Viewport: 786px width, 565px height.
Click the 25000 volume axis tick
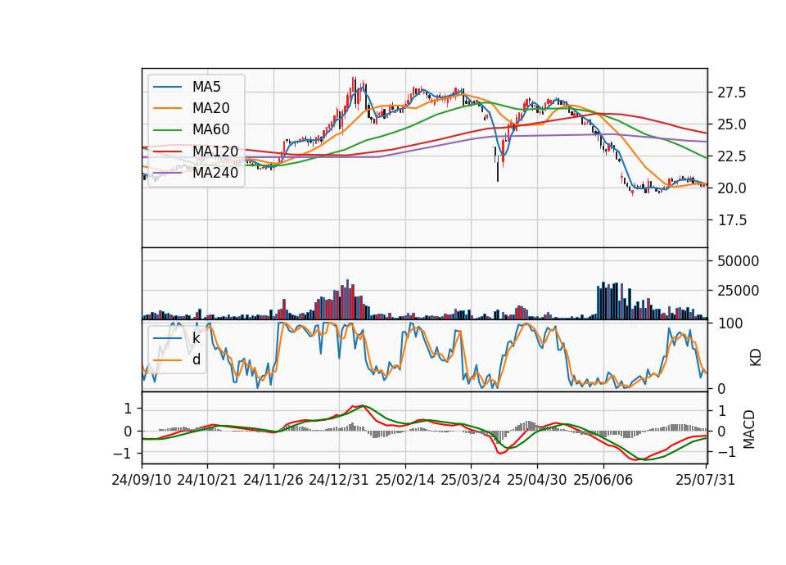739,291
